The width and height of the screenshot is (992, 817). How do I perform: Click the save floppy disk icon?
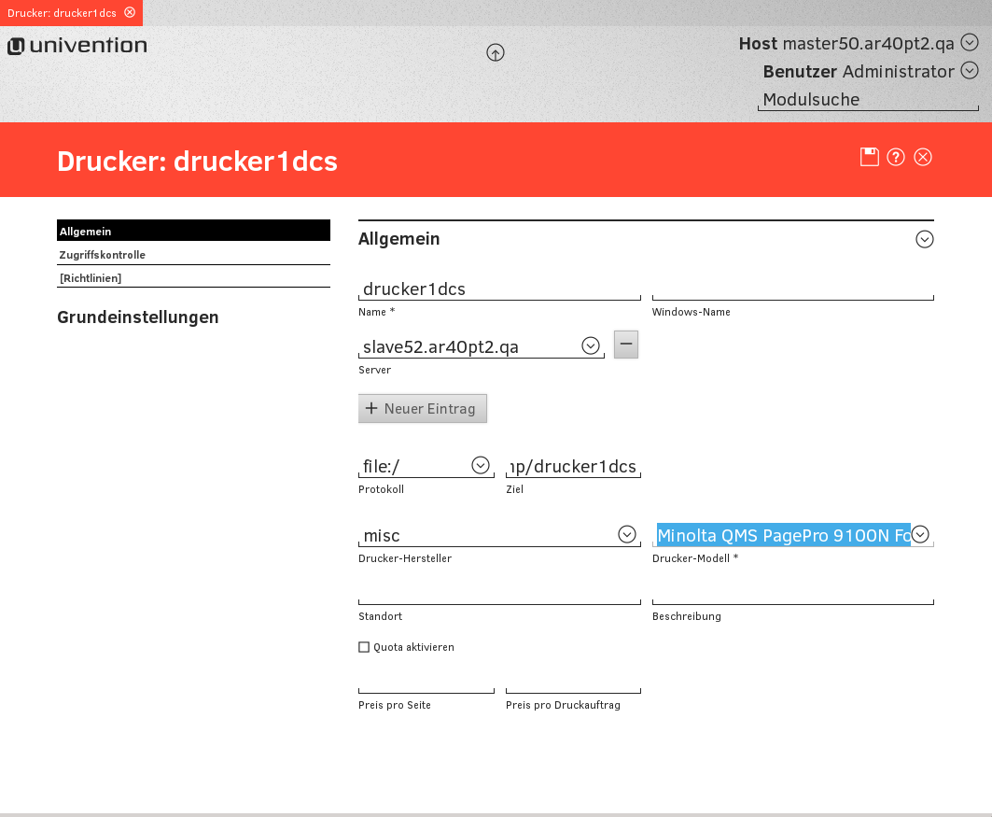click(x=869, y=157)
